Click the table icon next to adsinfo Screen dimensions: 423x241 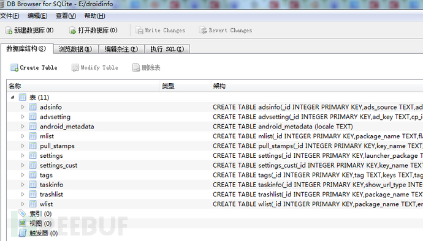click(x=32, y=107)
